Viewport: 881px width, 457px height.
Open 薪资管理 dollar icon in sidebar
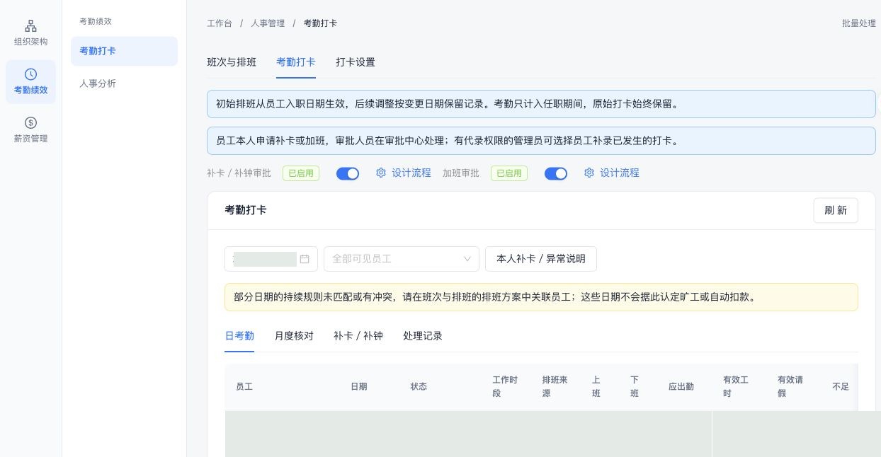30,122
